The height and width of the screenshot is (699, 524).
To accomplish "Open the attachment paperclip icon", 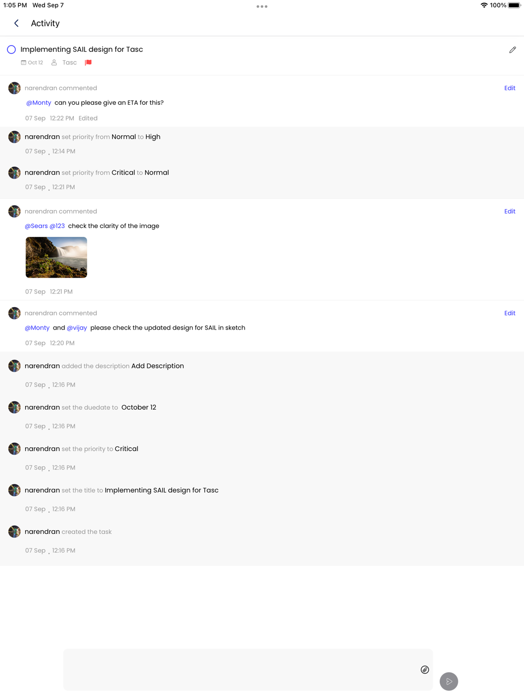I will coord(425,670).
